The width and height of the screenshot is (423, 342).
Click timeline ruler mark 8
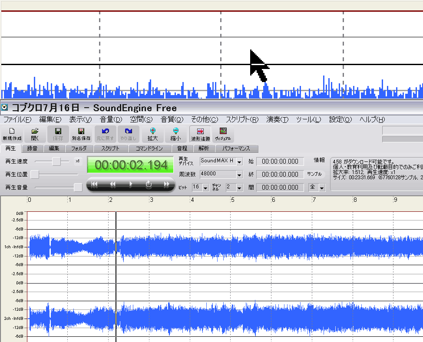point(355,200)
